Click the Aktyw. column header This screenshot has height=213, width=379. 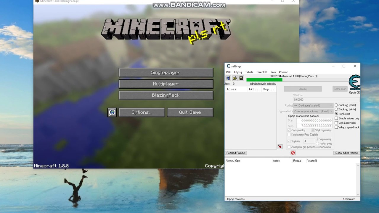pos(229,161)
